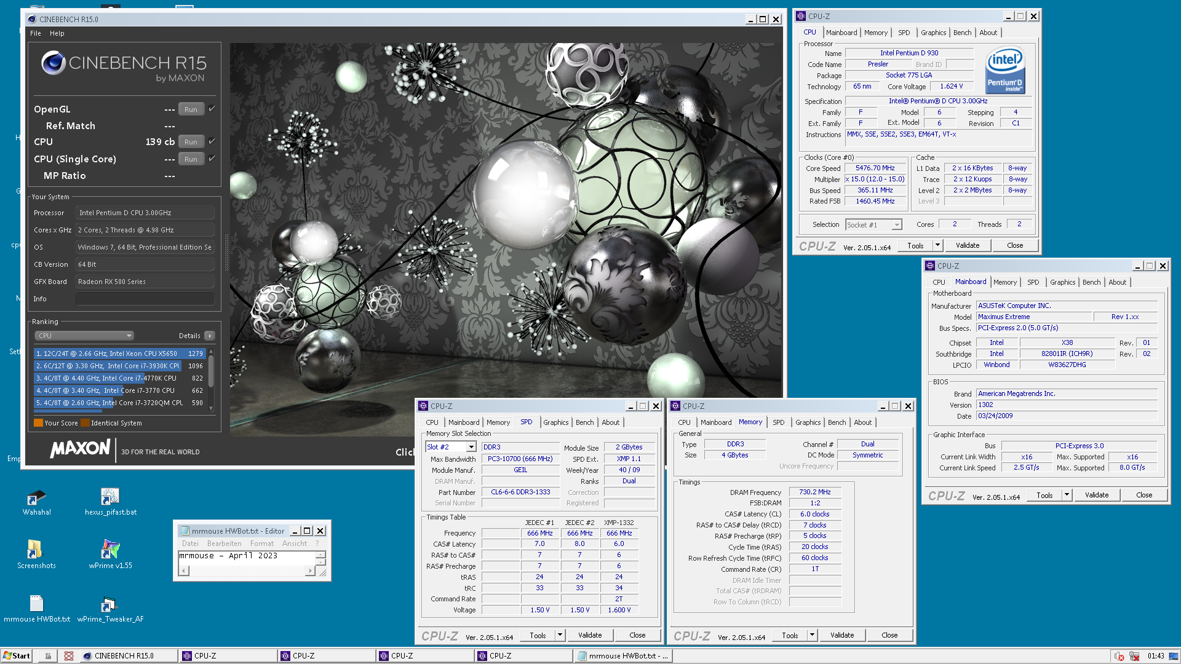Click the red atom quick launch icon

click(69, 656)
